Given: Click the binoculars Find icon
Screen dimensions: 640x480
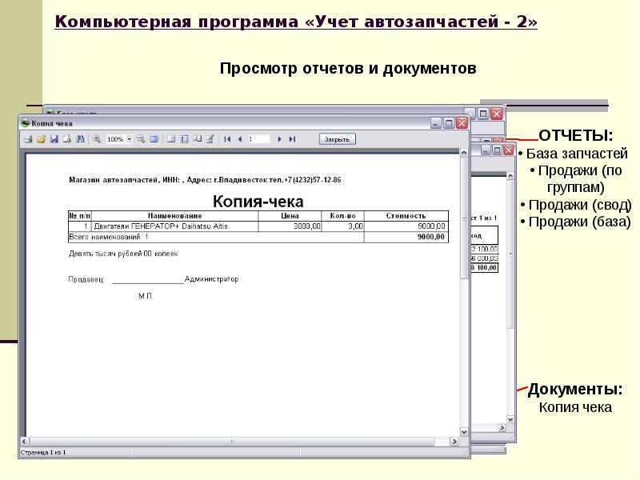Looking at the screenshot, I should click(80, 139).
